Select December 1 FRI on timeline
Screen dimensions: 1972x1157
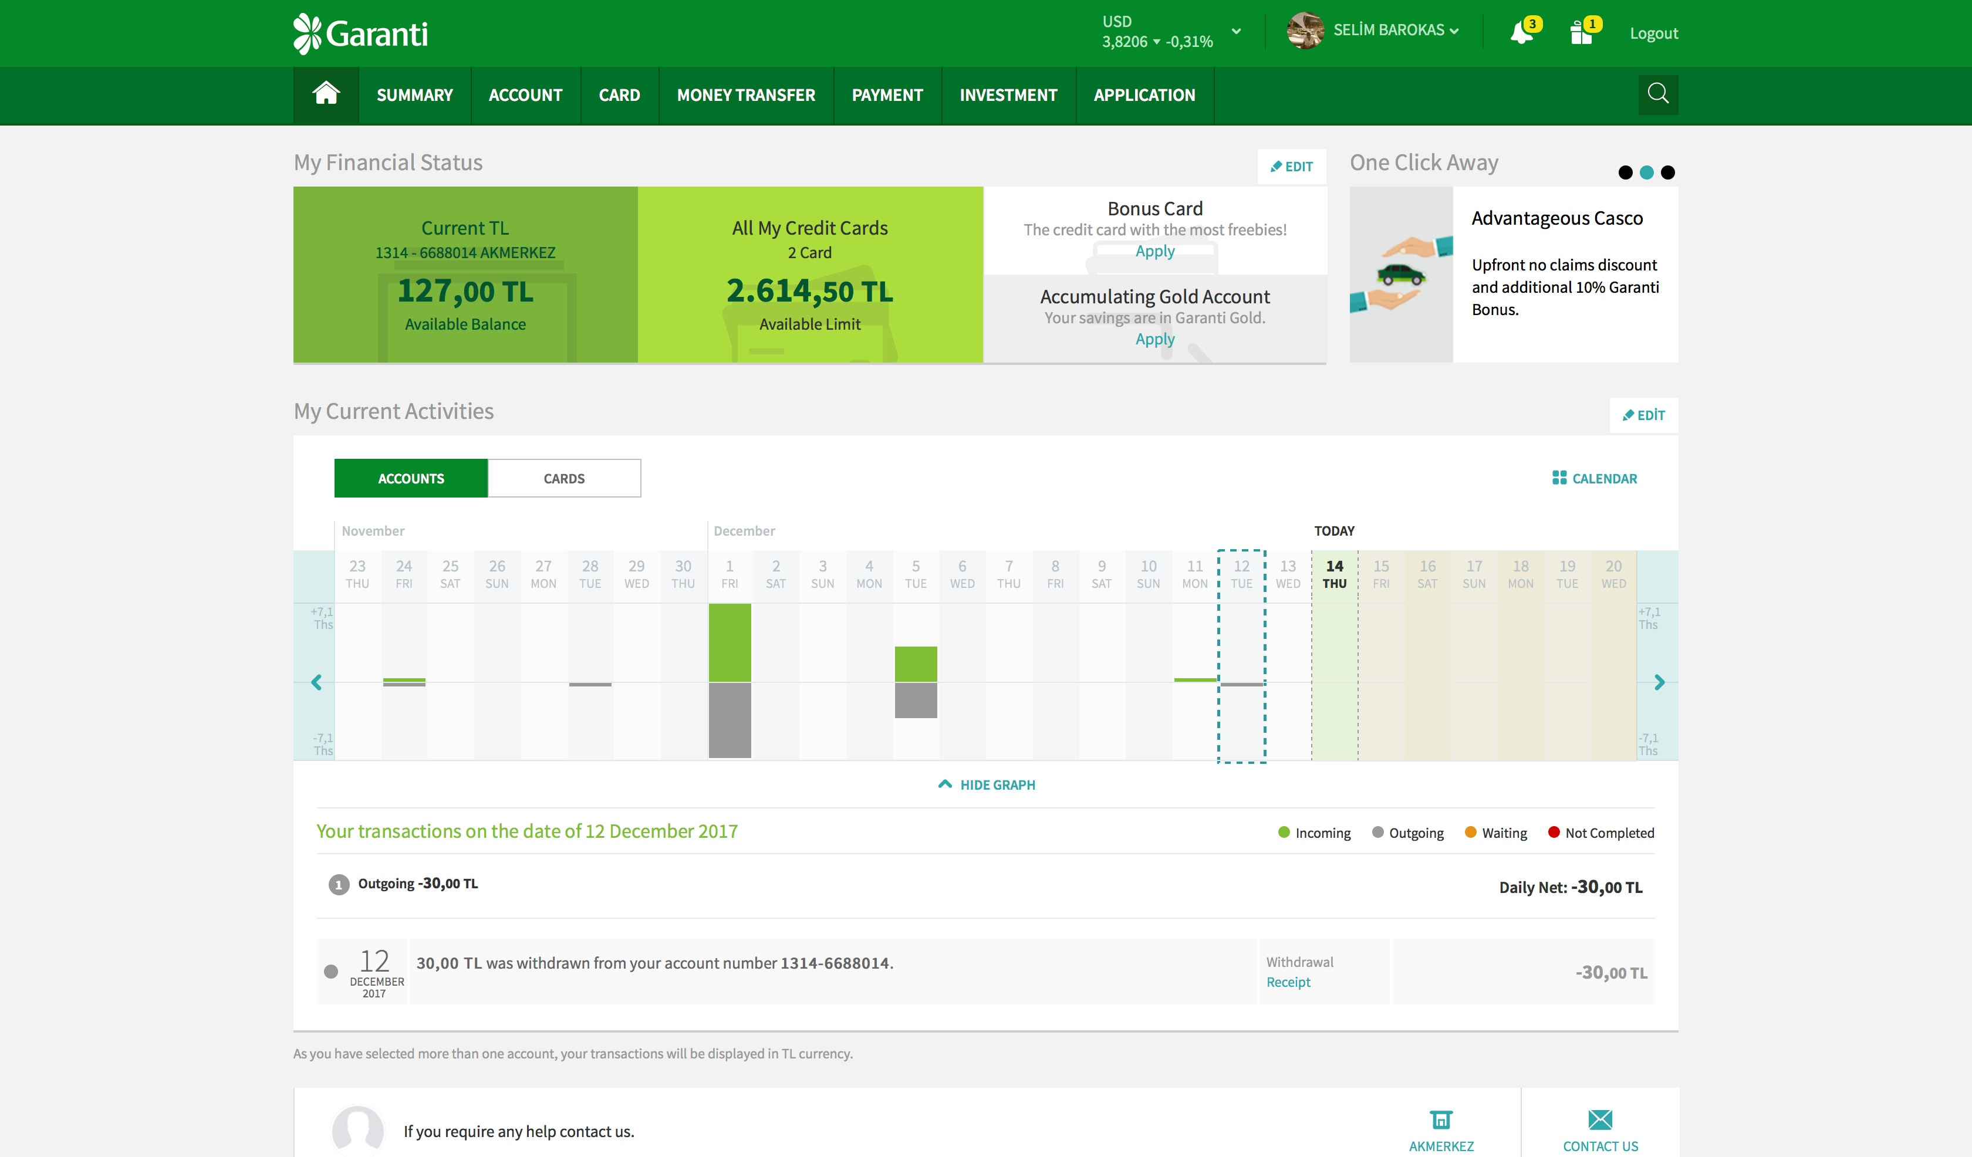pos(730,574)
